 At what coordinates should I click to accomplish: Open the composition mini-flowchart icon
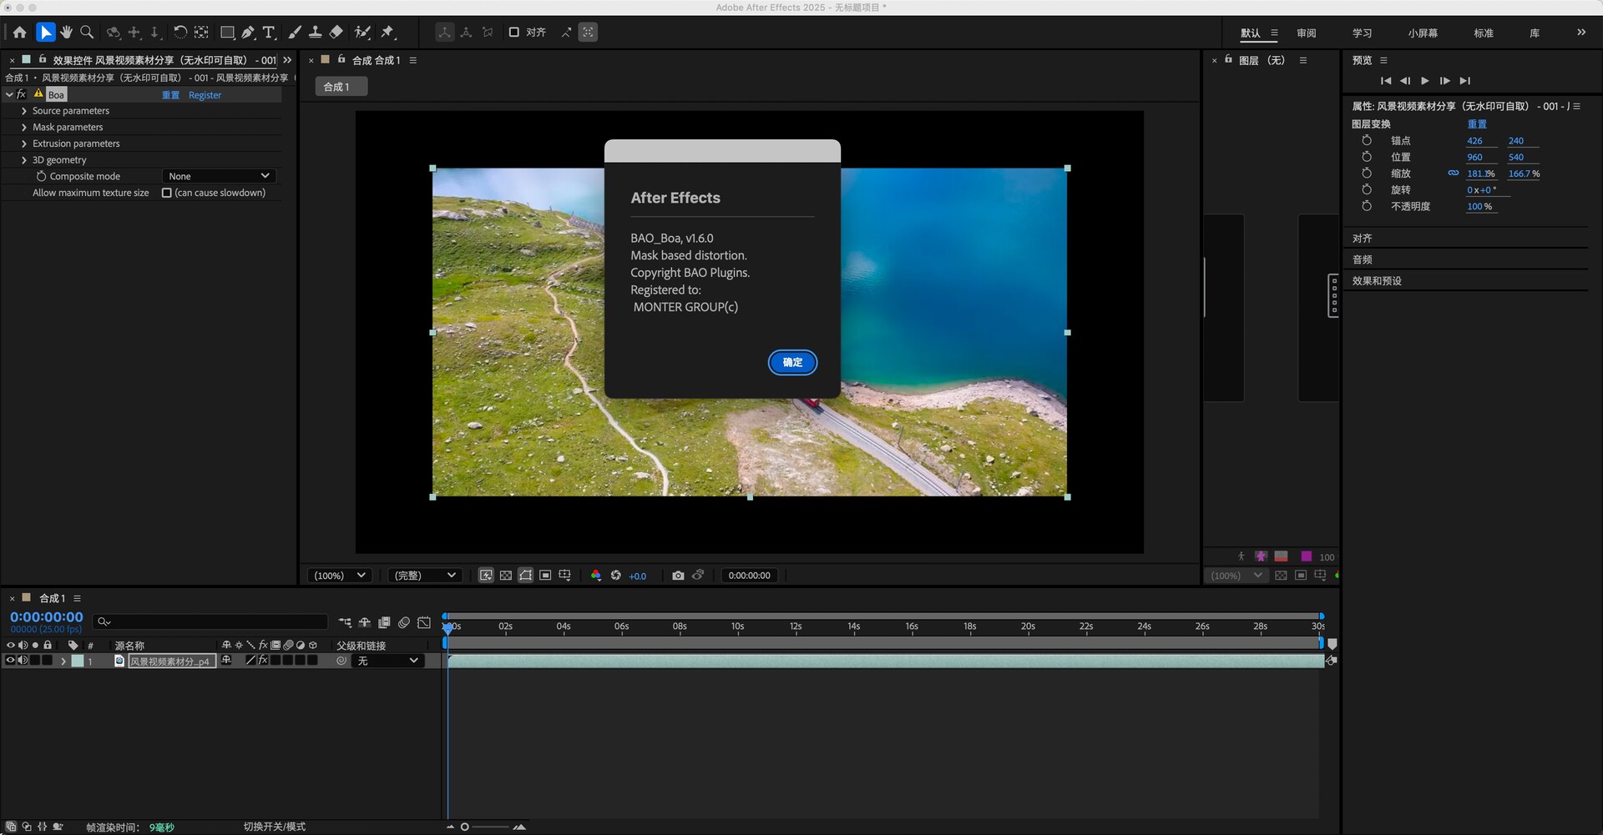click(x=345, y=622)
